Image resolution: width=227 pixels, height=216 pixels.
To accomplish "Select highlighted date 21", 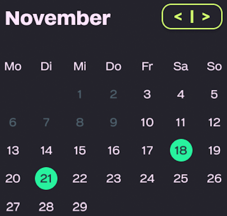I will tap(46, 178).
